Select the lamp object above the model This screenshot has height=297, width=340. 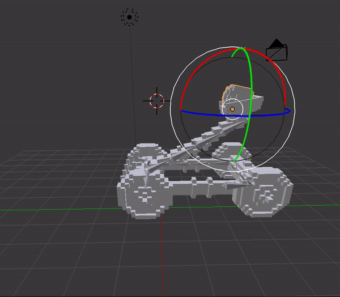coord(129,18)
